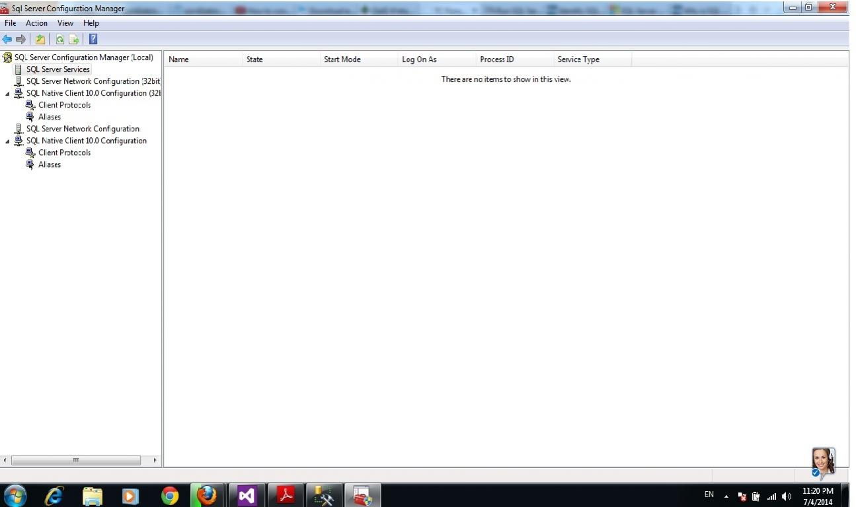Open the Action menu
The image size is (856, 507).
pyautogui.click(x=36, y=23)
